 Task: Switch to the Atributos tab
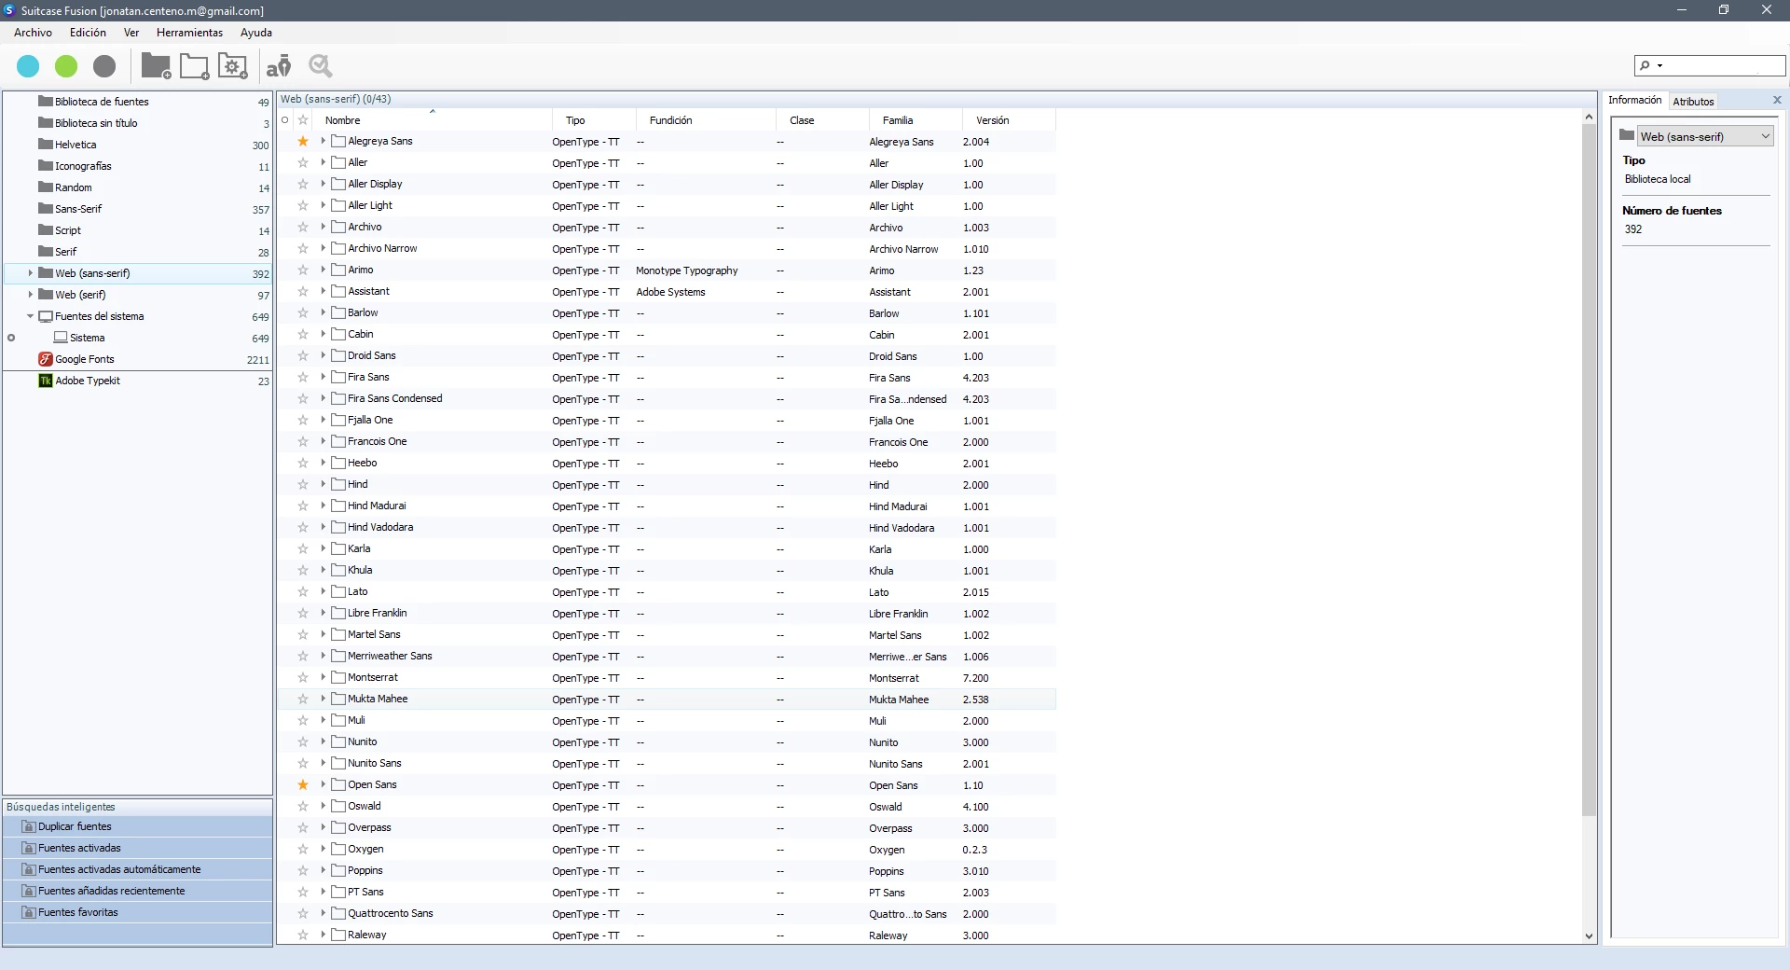pyautogui.click(x=1693, y=102)
